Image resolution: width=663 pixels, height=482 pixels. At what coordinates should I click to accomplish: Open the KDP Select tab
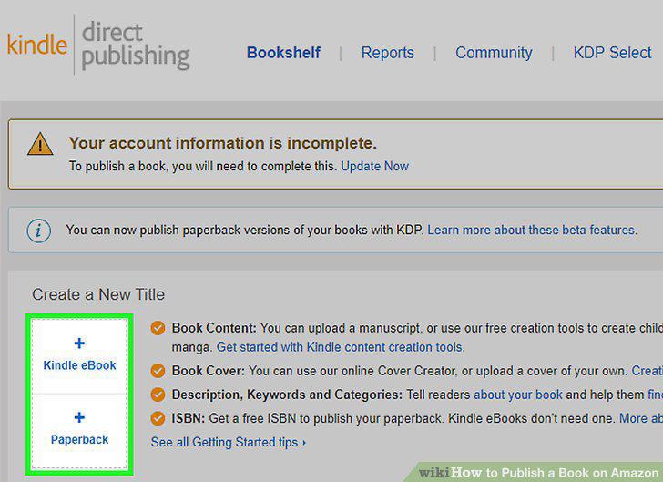click(x=612, y=53)
